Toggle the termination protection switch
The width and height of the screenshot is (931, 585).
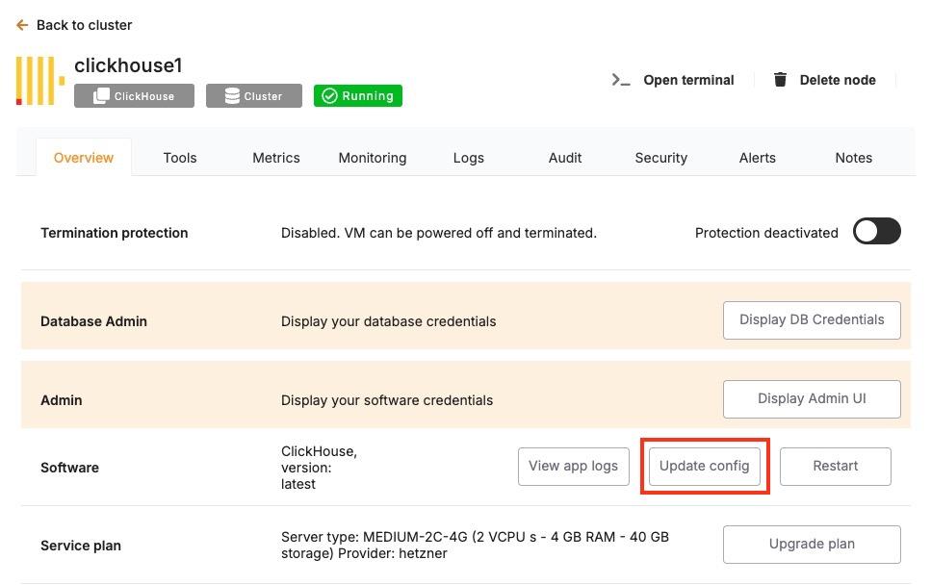pos(876,232)
